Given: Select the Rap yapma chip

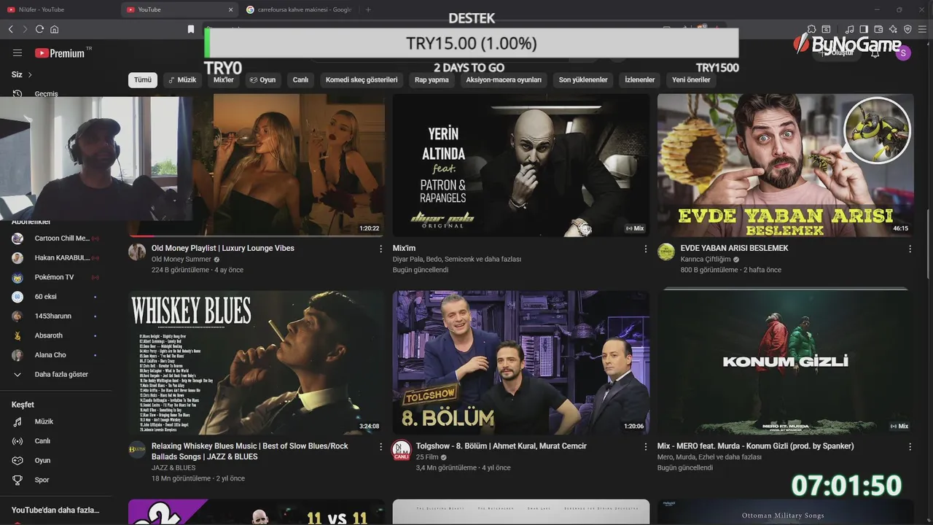Looking at the screenshot, I should click(x=432, y=79).
